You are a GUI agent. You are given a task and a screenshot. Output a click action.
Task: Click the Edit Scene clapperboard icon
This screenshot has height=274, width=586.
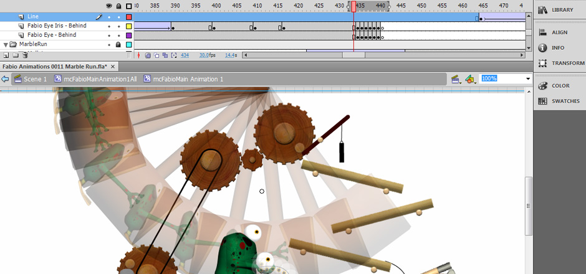click(456, 79)
